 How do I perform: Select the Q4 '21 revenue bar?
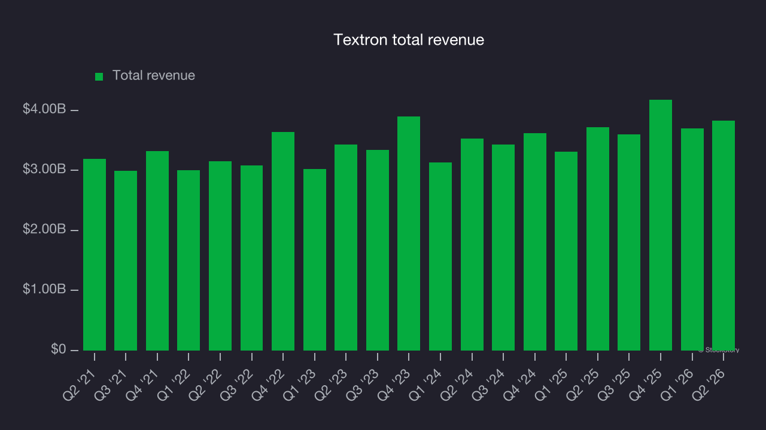tap(157, 251)
